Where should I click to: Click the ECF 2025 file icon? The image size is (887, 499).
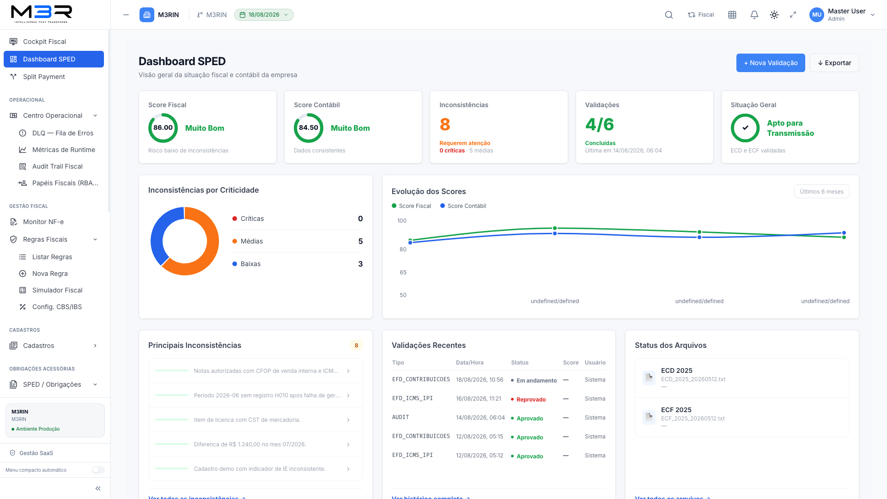coord(649,417)
